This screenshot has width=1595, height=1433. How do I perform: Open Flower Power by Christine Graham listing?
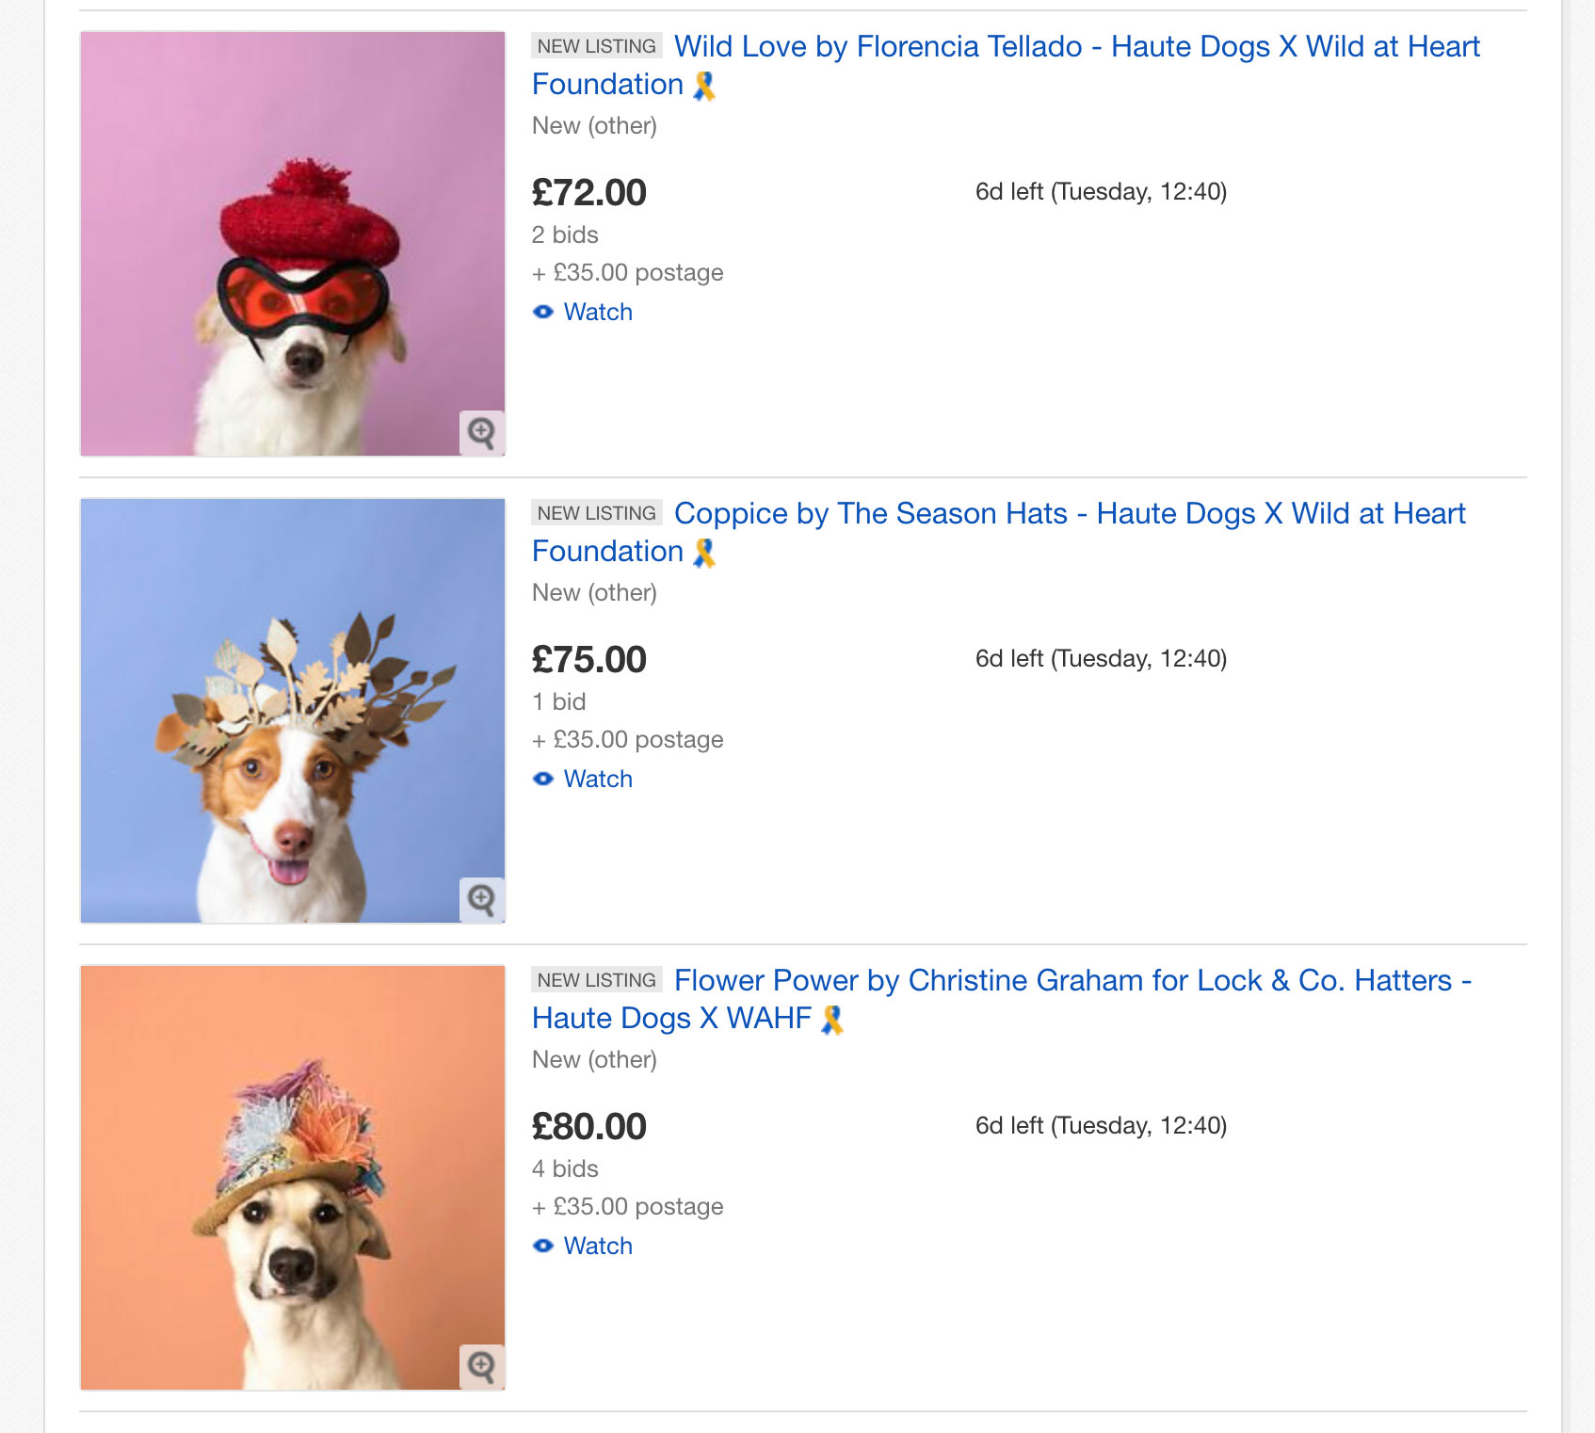pyautogui.click(x=1002, y=999)
